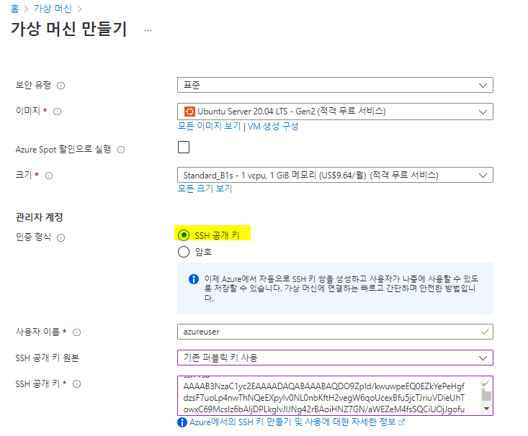
Task: Click info icon before Azure SSH link
Action: click(x=182, y=422)
